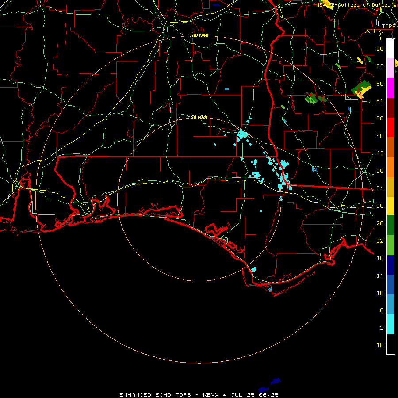Viewport: 398px width, 398px height.
Task: Click the 62 legend value
Action: tap(380, 66)
